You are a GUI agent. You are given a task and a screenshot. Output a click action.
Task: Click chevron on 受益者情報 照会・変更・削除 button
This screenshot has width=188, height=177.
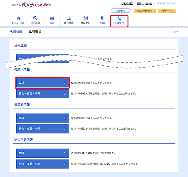pyautogui.click(x=65, y=129)
